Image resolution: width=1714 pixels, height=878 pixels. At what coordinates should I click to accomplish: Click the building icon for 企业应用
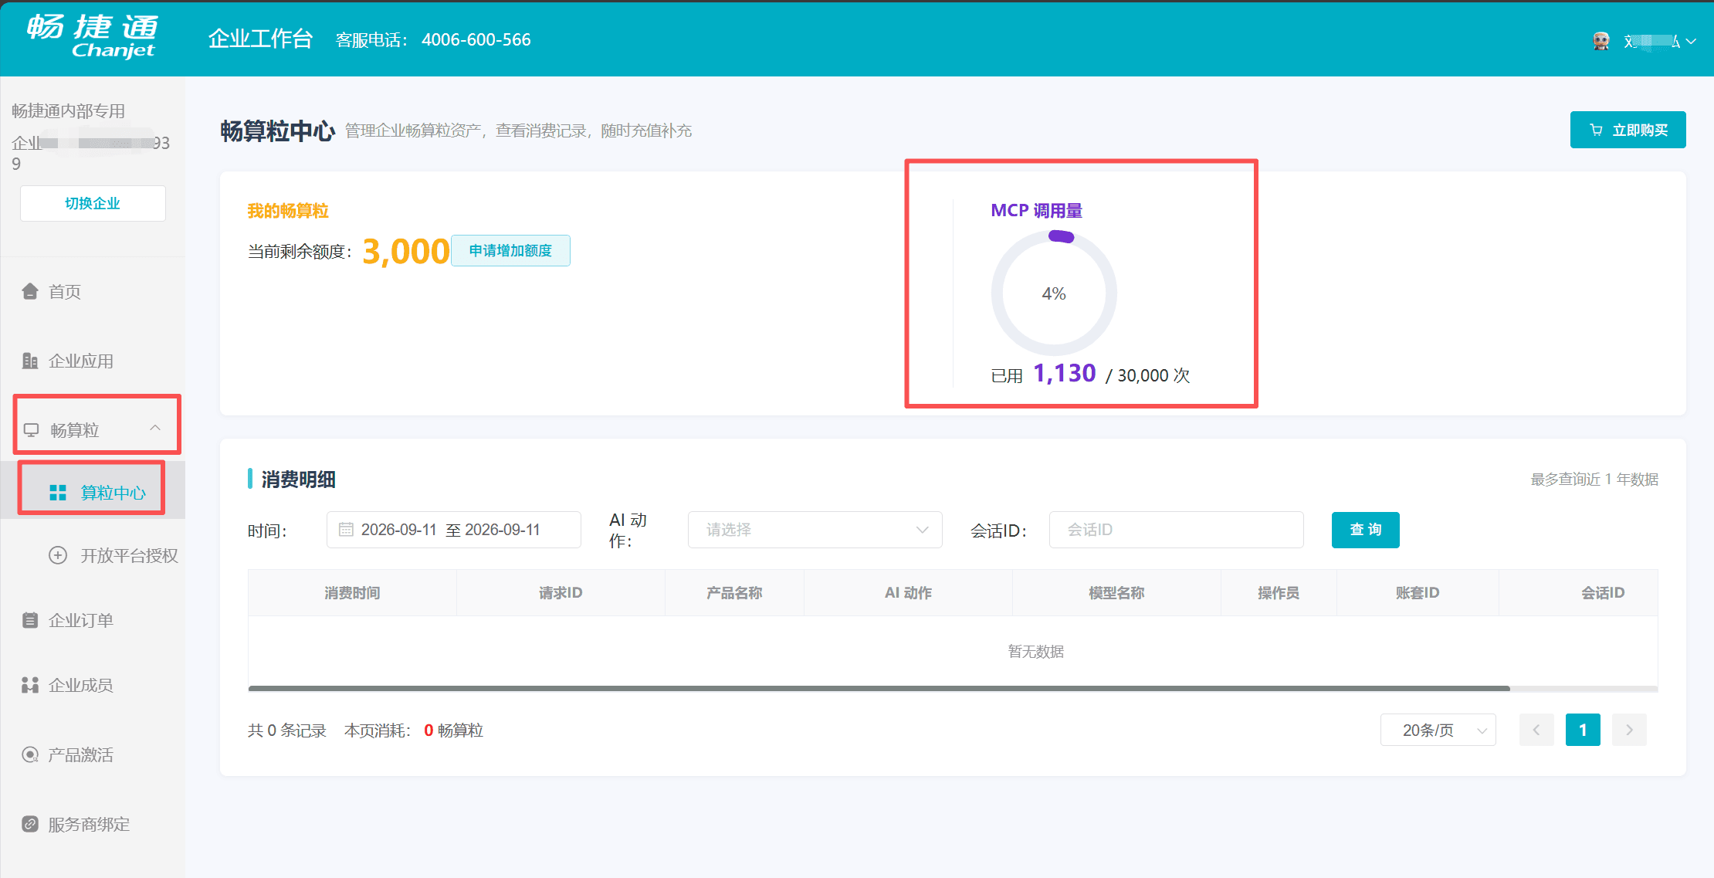tap(30, 361)
